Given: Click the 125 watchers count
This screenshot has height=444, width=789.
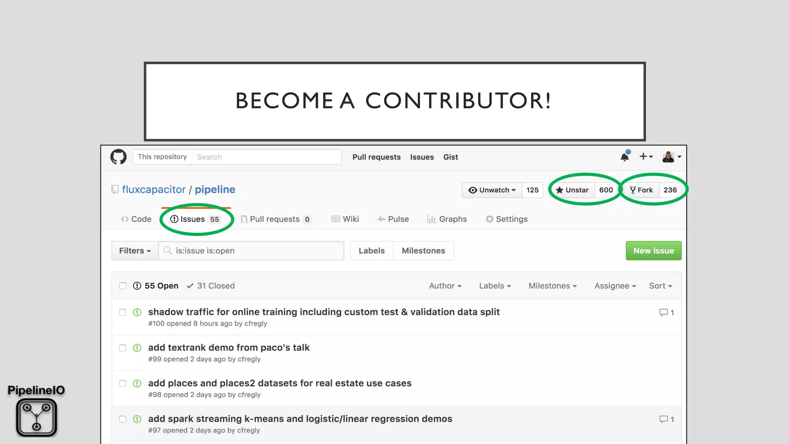Looking at the screenshot, I should 532,190.
